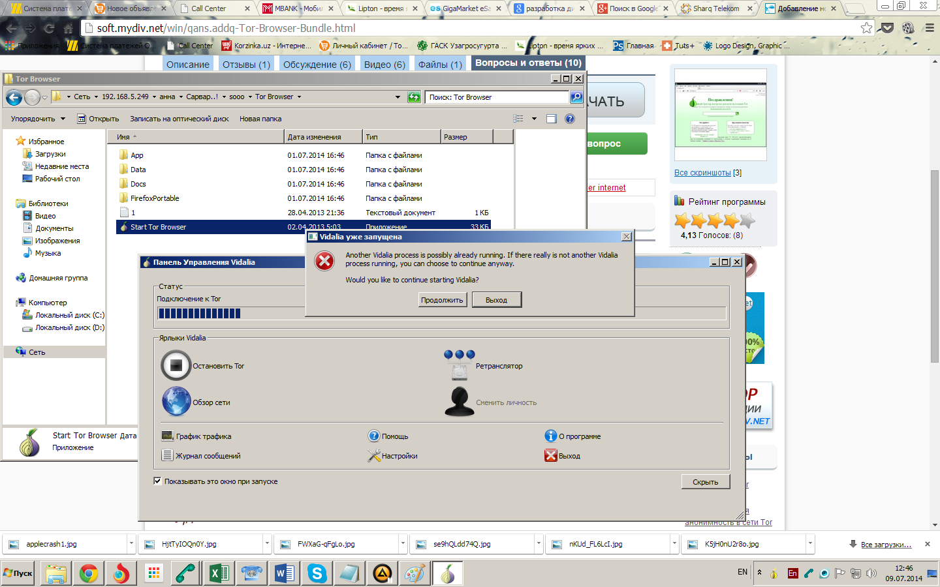Click the Tor Browser screenshot thumbnail on webpage
The image size is (940, 587).
(721, 115)
